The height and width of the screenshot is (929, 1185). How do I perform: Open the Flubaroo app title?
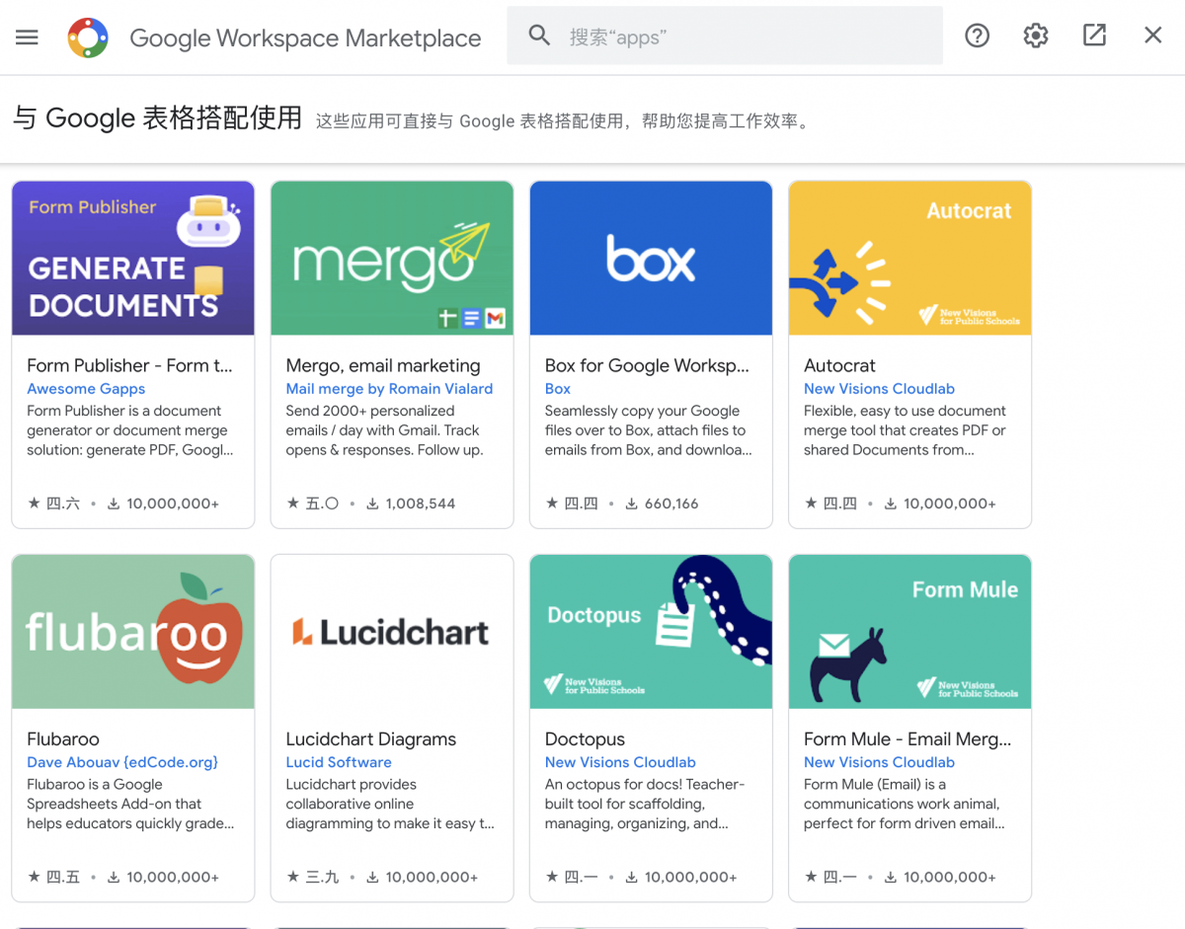[x=63, y=738]
